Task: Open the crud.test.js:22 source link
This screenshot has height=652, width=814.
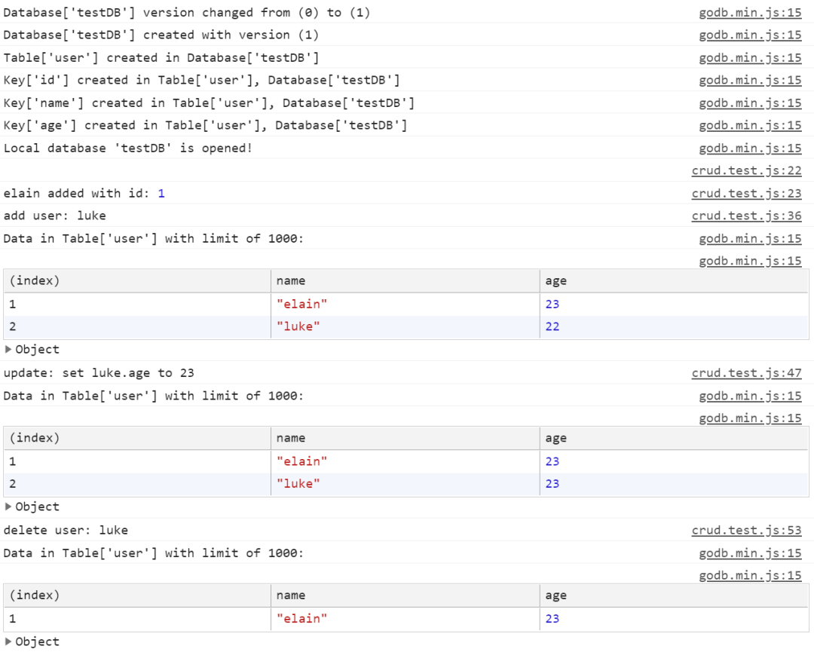Action: (746, 171)
